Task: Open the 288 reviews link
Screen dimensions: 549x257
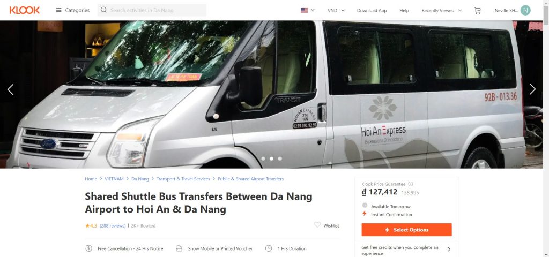Action: 113,226
